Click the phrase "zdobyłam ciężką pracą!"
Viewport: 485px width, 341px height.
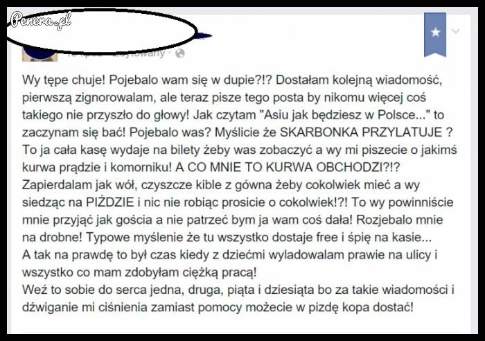pyautogui.click(x=191, y=272)
